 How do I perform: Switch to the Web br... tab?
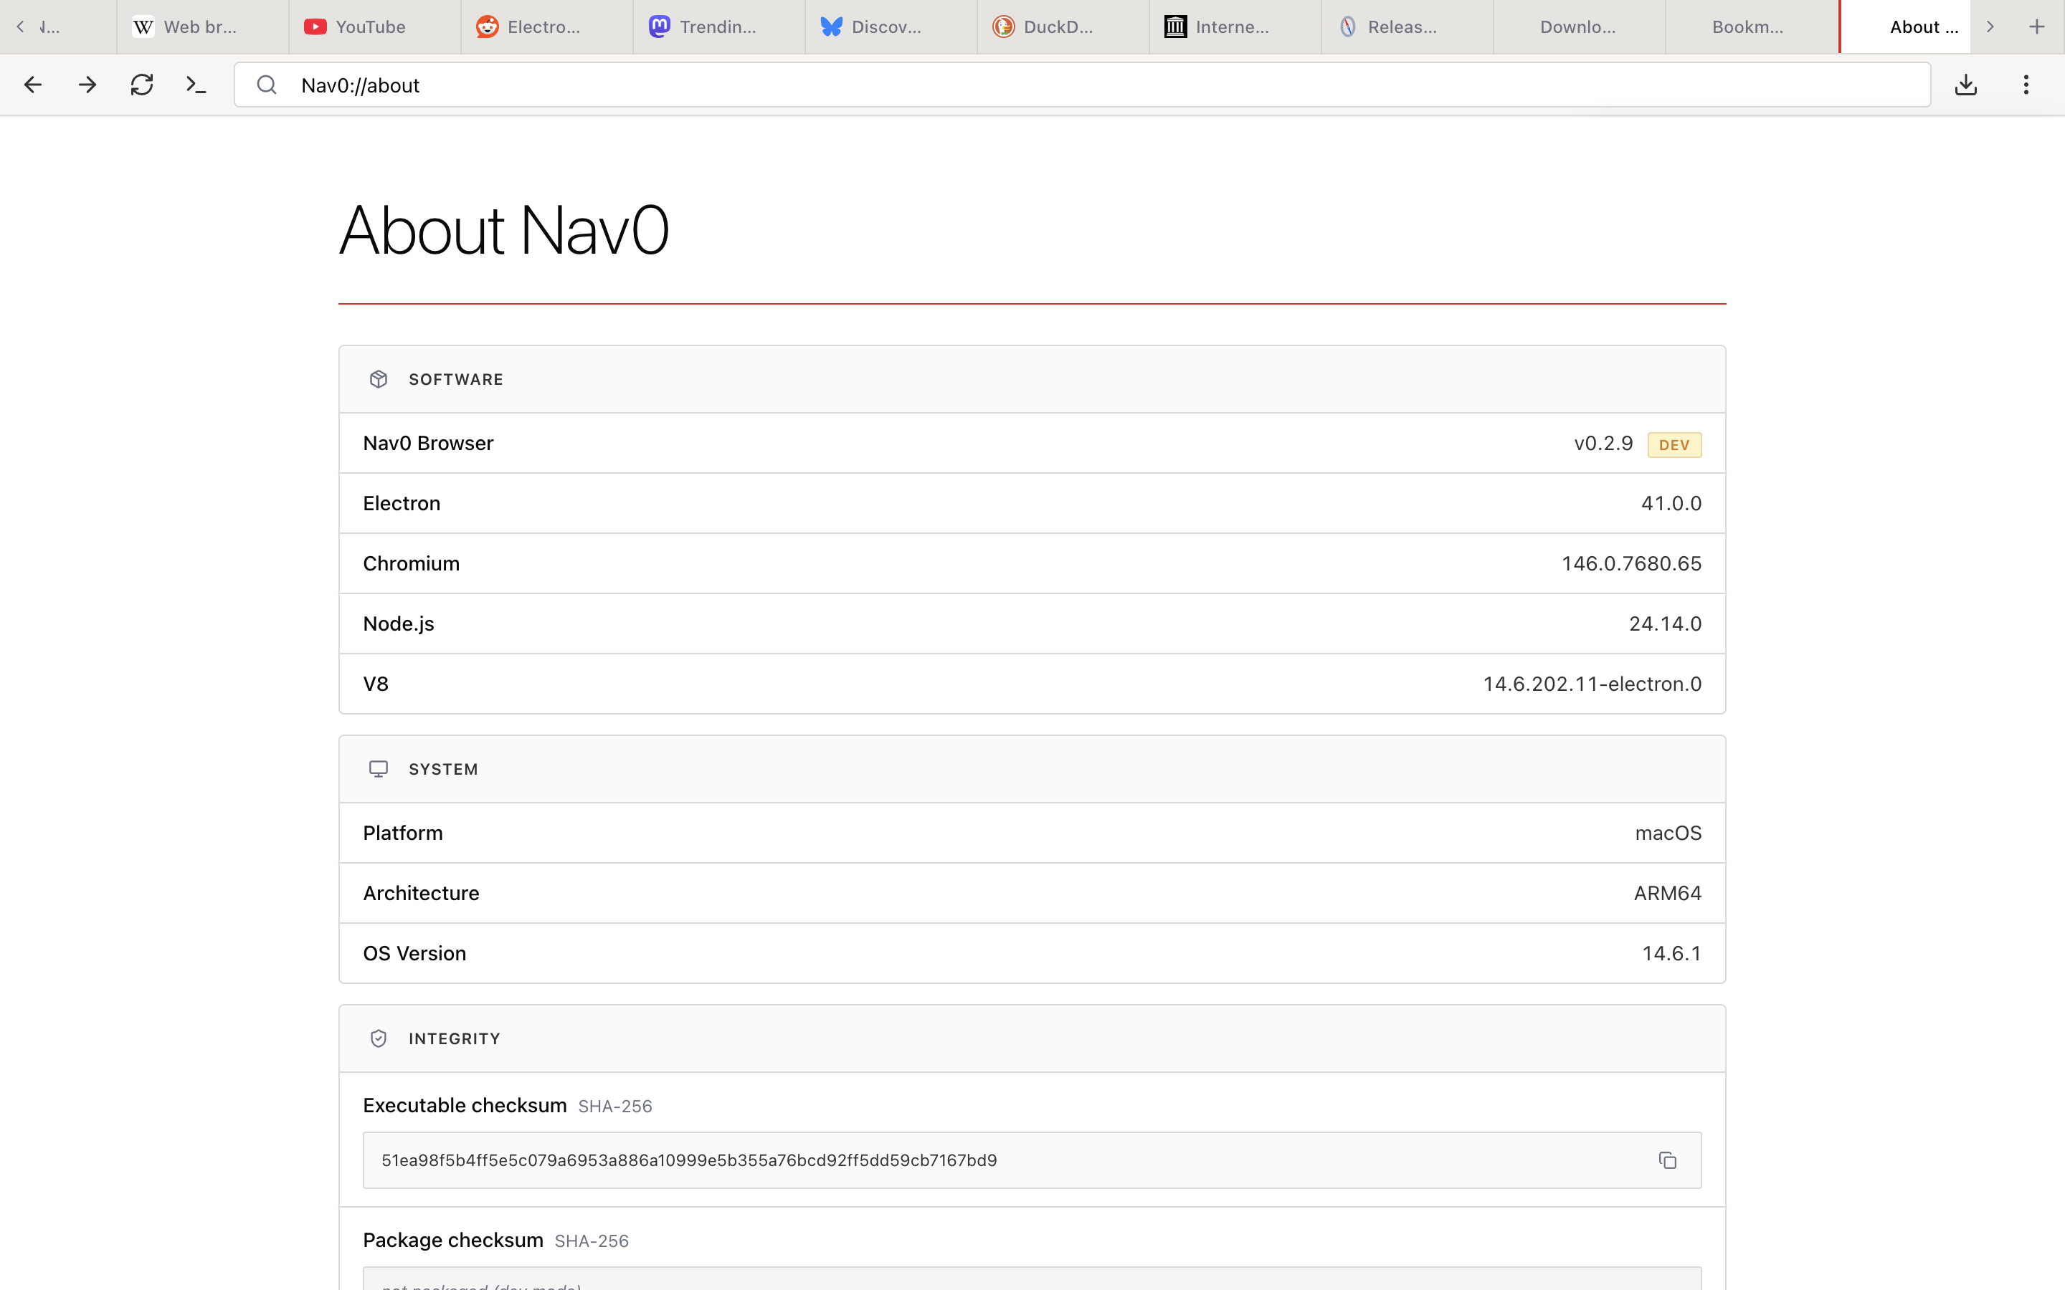point(203,27)
